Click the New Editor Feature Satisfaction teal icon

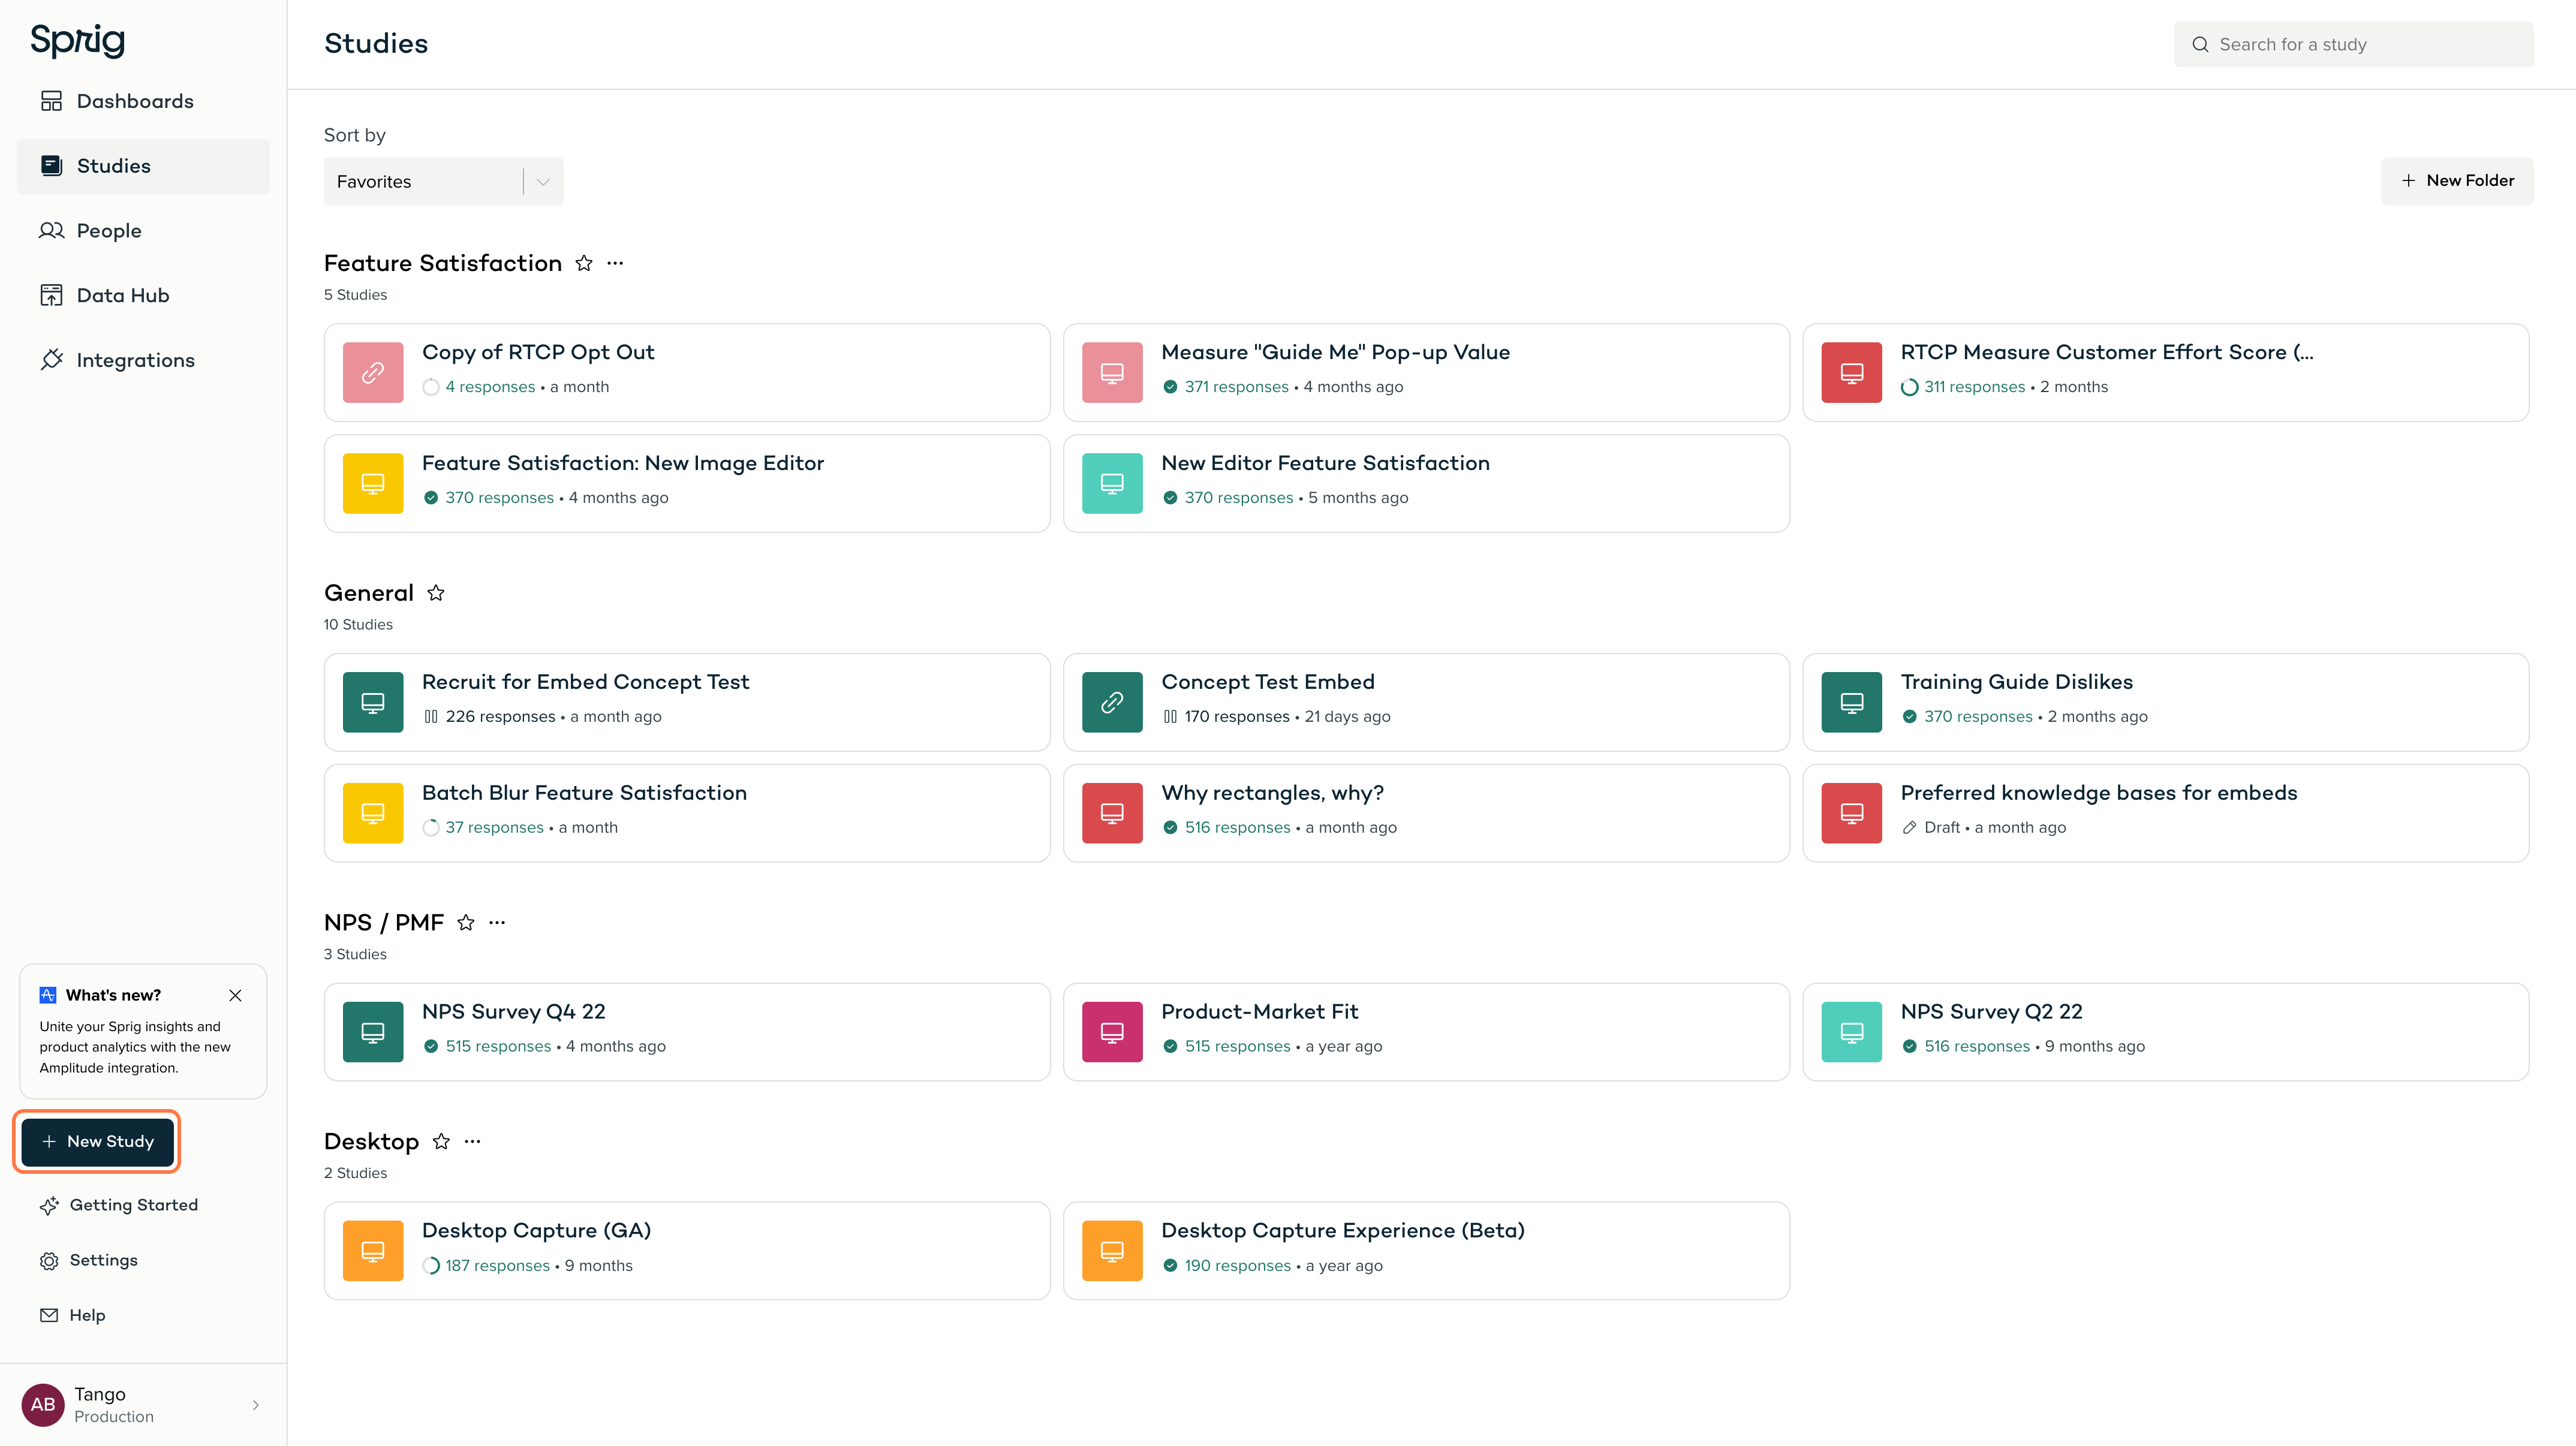tap(1112, 483)
